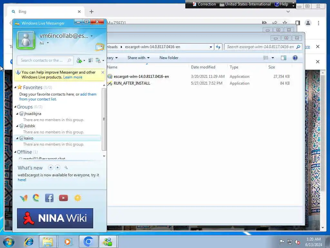Open the email inbox icon in Messenger header
330x248 pixels.
pos(100,47)
